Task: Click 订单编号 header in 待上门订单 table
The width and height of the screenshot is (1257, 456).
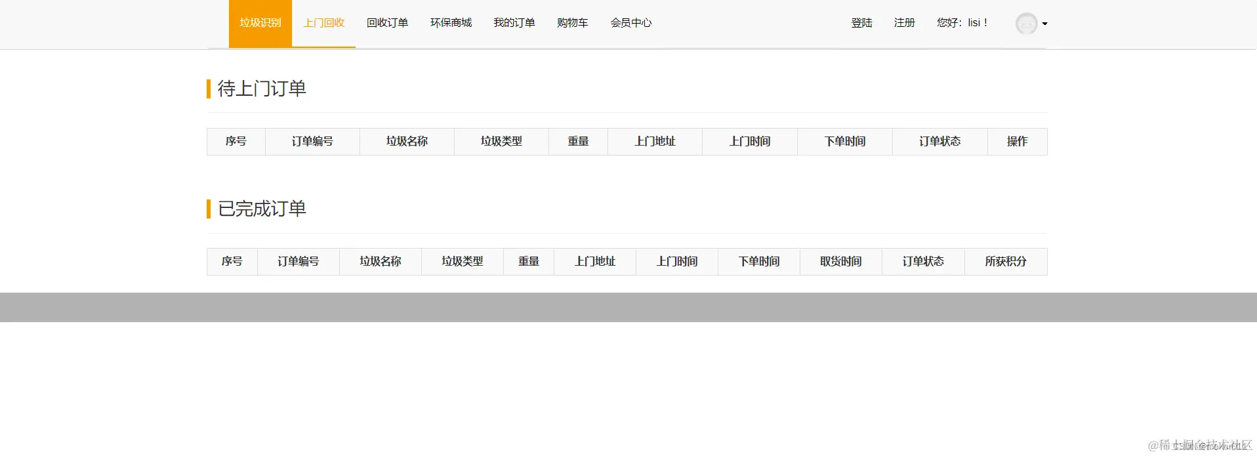Action: tap(312, 142)
